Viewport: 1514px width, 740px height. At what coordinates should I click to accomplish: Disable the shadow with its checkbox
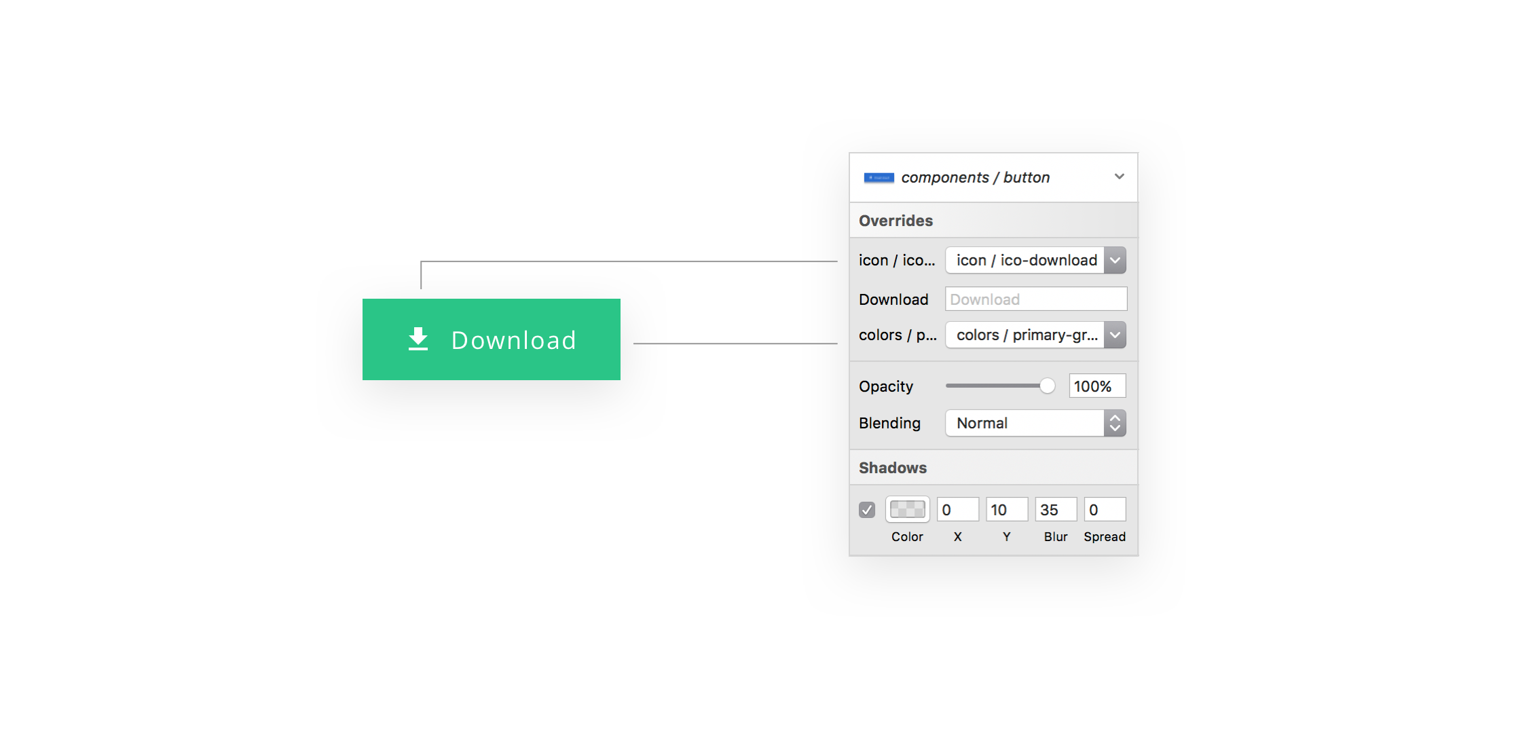[x=866, y=509]
